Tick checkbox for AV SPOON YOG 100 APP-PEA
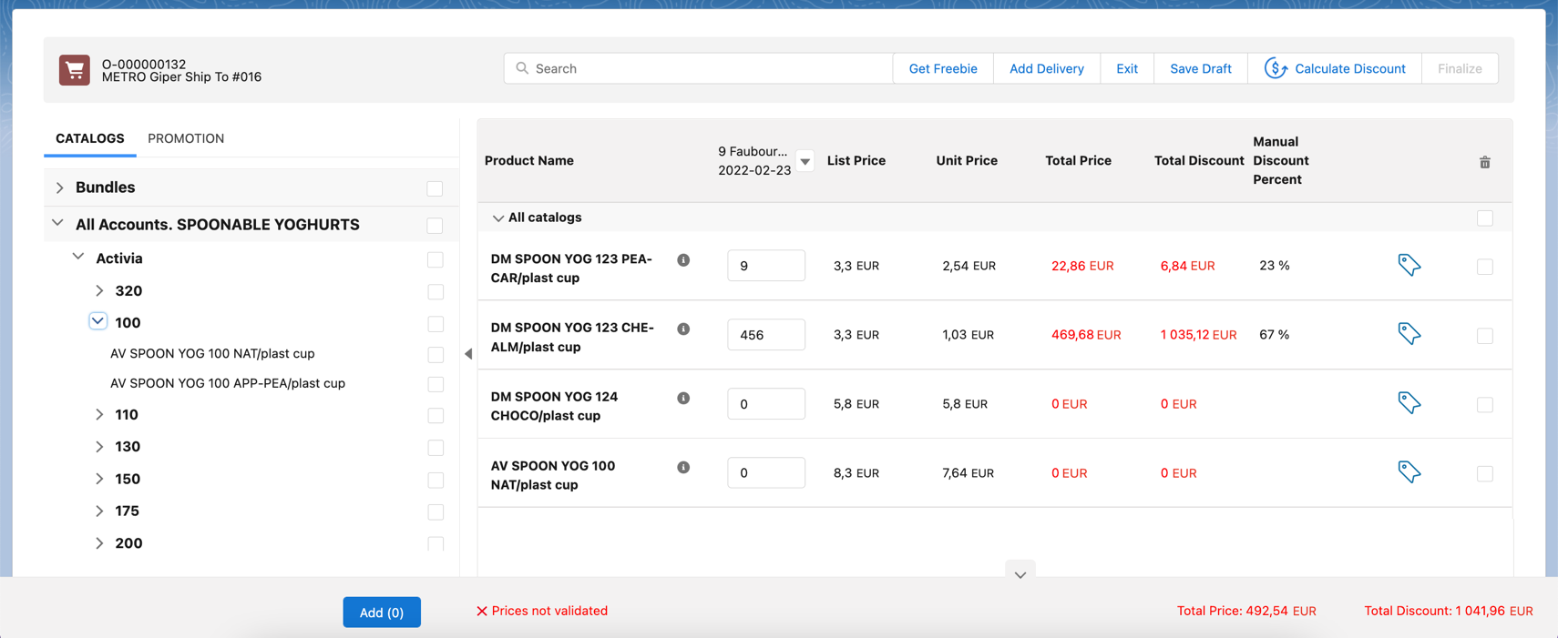 click(436, 385)
